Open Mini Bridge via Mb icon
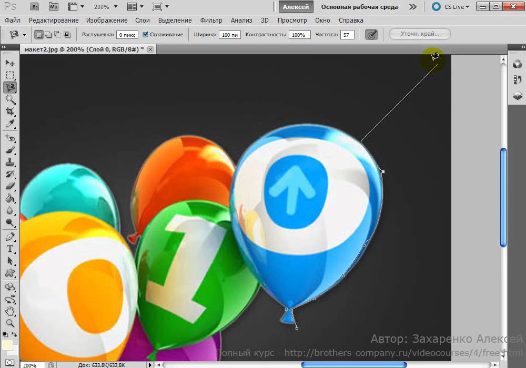The image size is (526, 368). click(x=53, y=6)
